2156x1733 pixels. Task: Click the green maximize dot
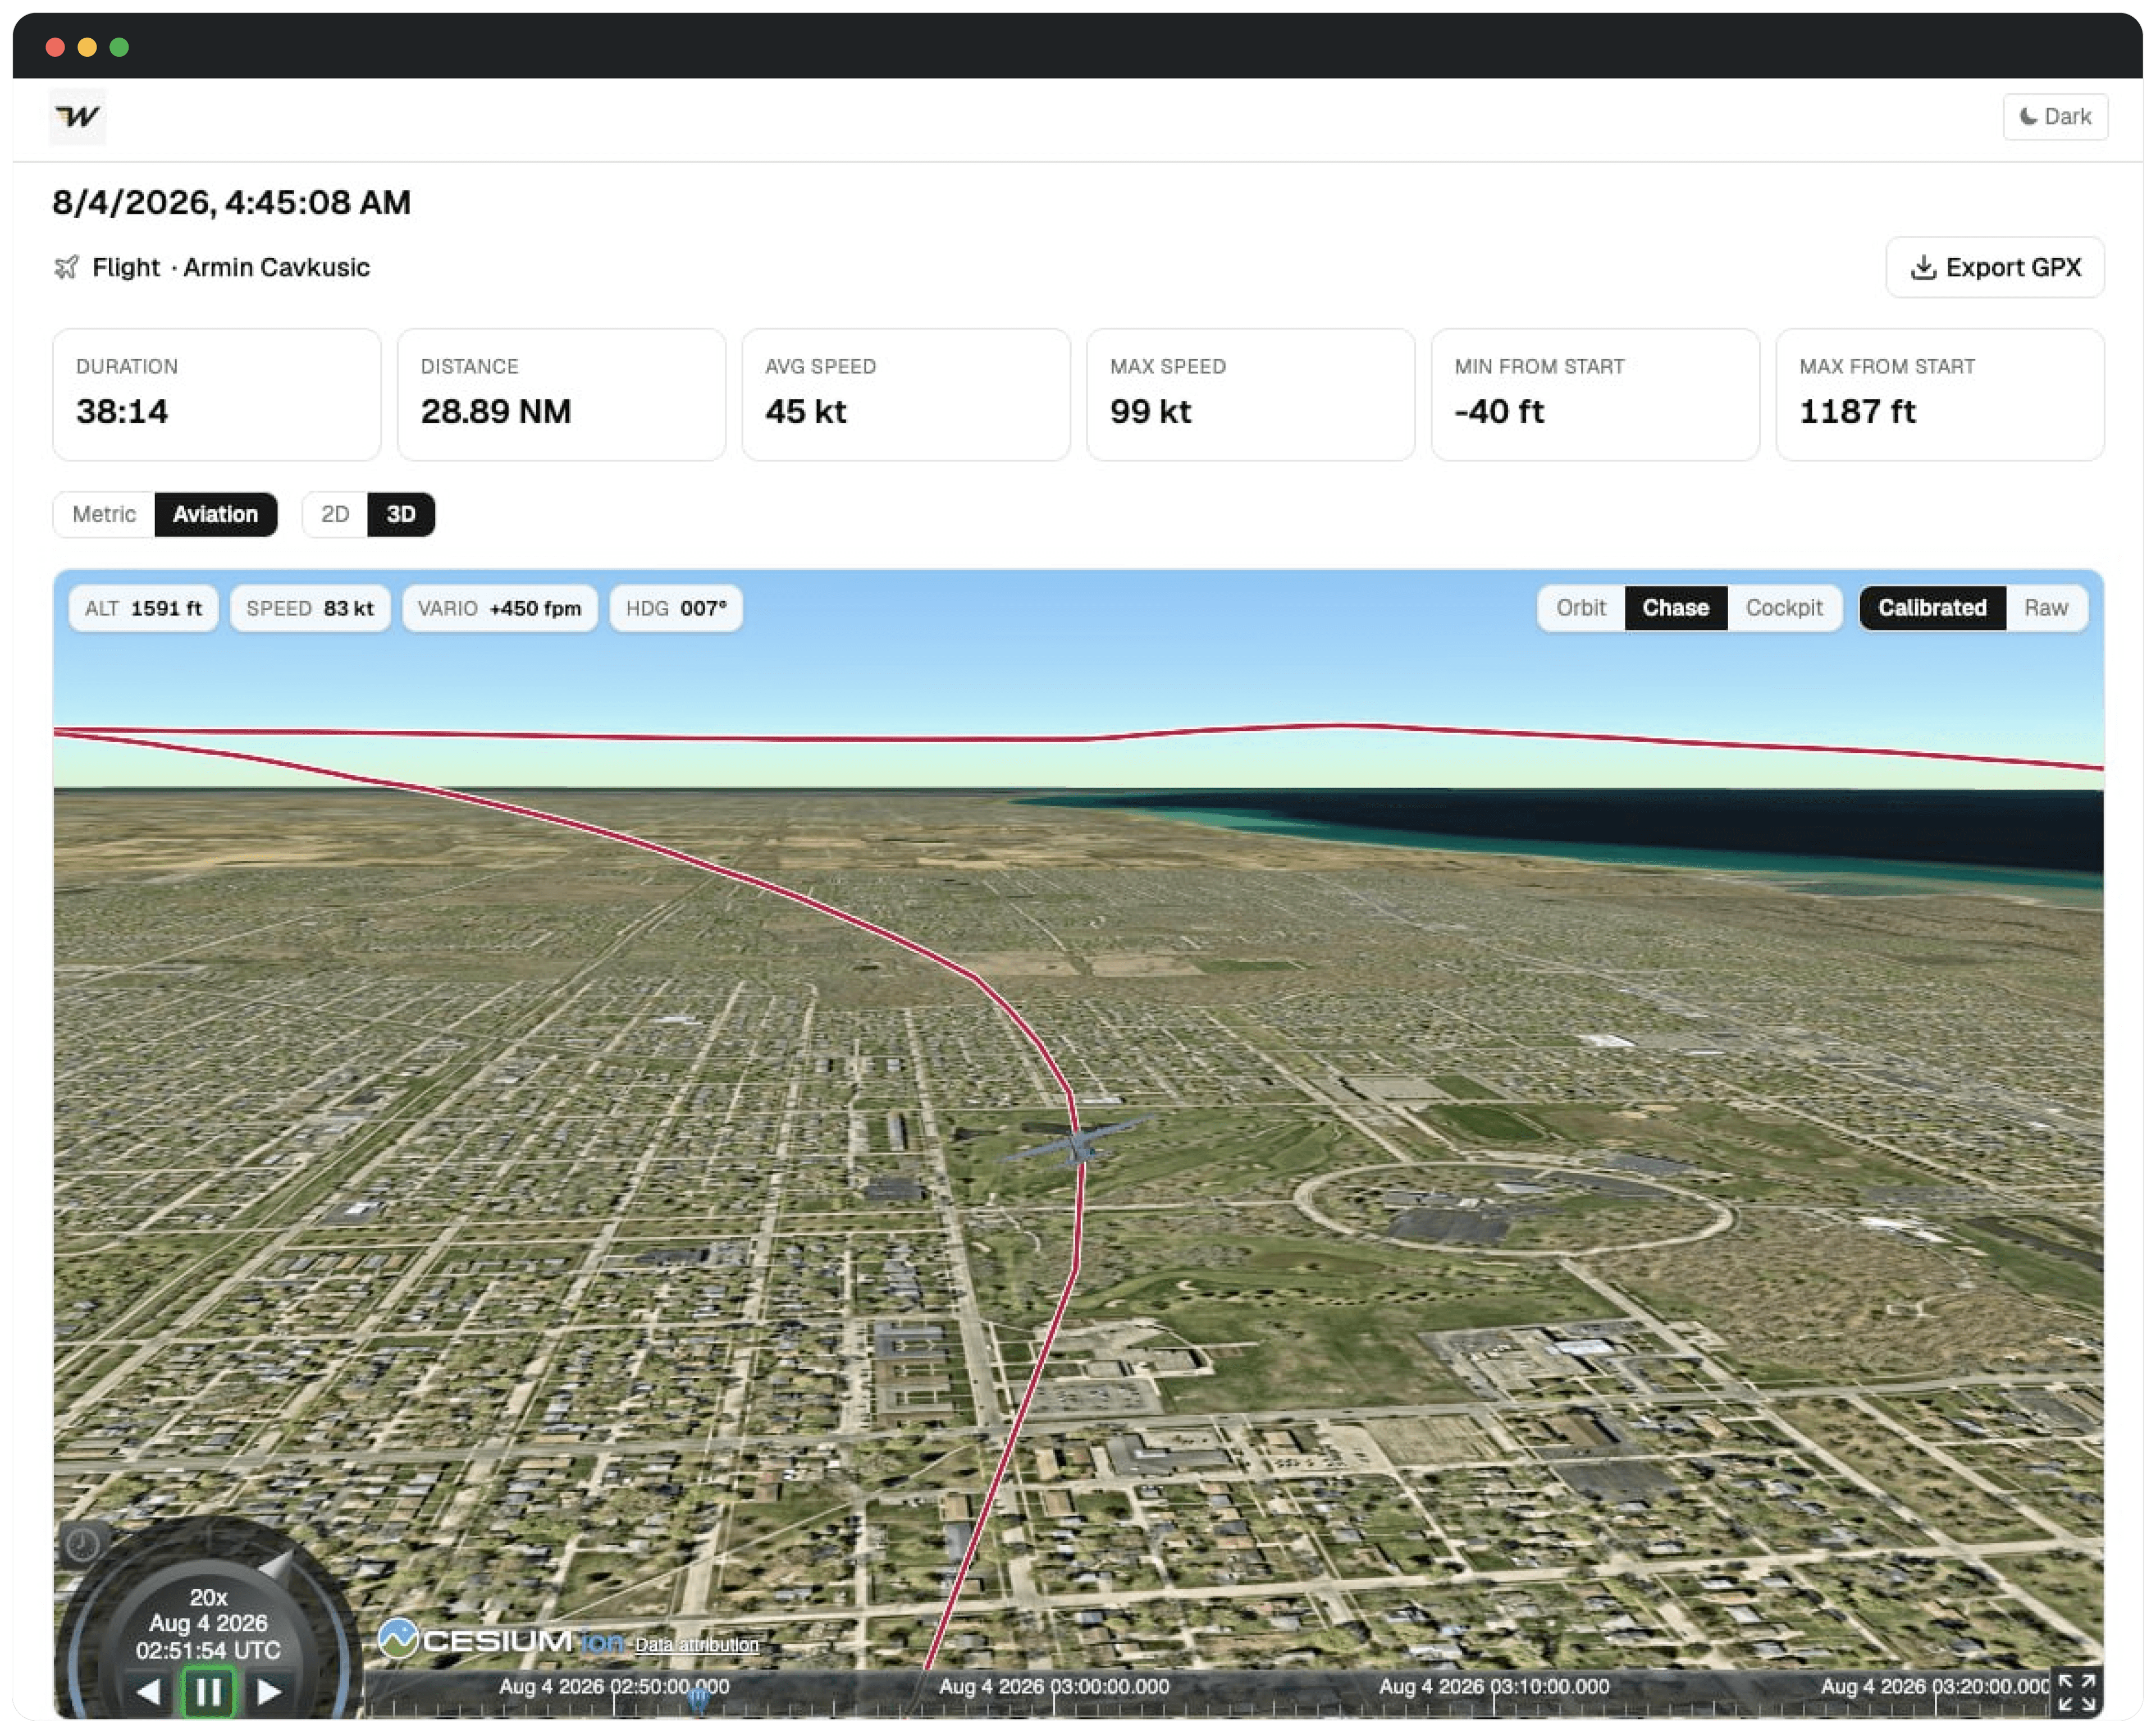pyautogui.click(x=119, y=47)
